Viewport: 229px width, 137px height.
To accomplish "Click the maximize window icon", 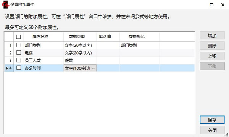I will coord(211,5).
